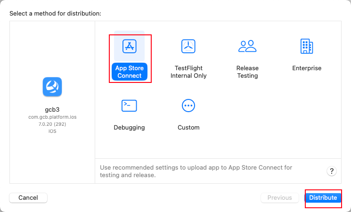
Task: Click the "TestFlight Internal Only" label
Action: [x=188, y=72]
